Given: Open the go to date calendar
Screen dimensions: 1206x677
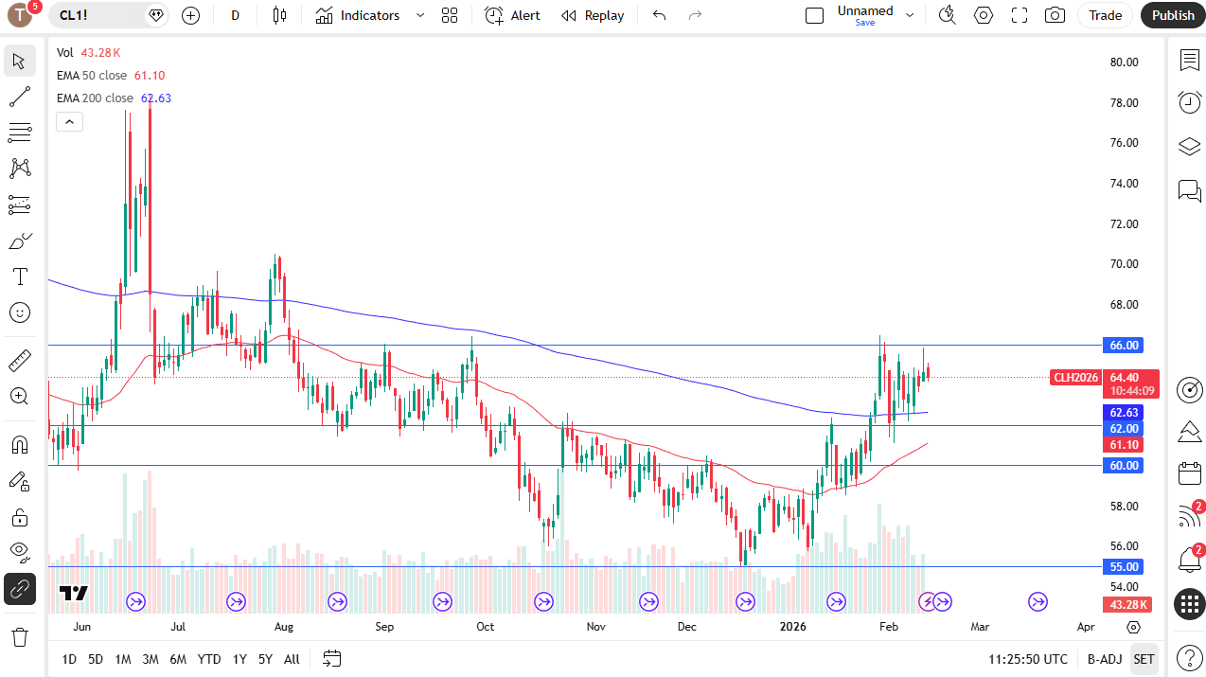Looking at the screenshot, I should (331, 658).
